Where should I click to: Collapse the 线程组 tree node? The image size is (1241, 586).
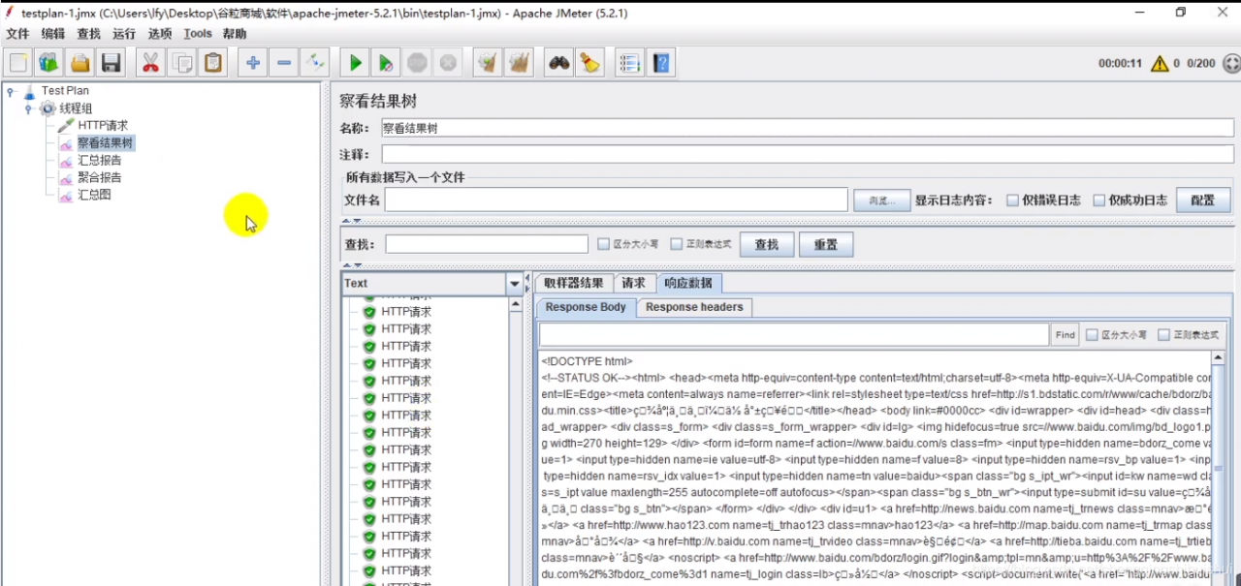pyautogui.click(x=28, y=108)
